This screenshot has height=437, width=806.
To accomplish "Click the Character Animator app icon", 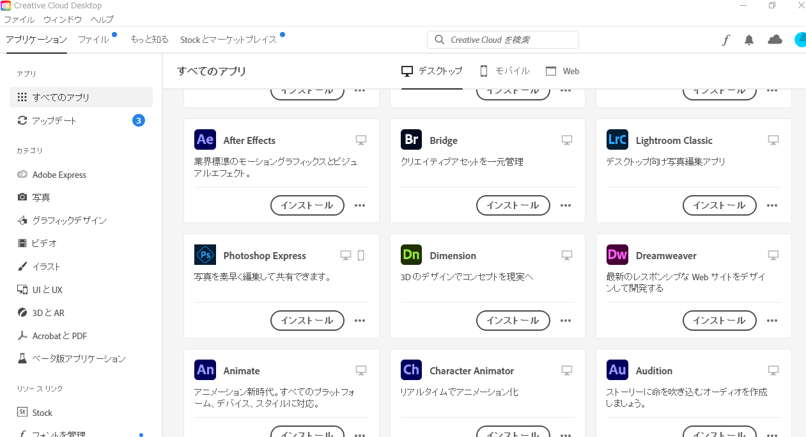I will (x=411, y=370).
